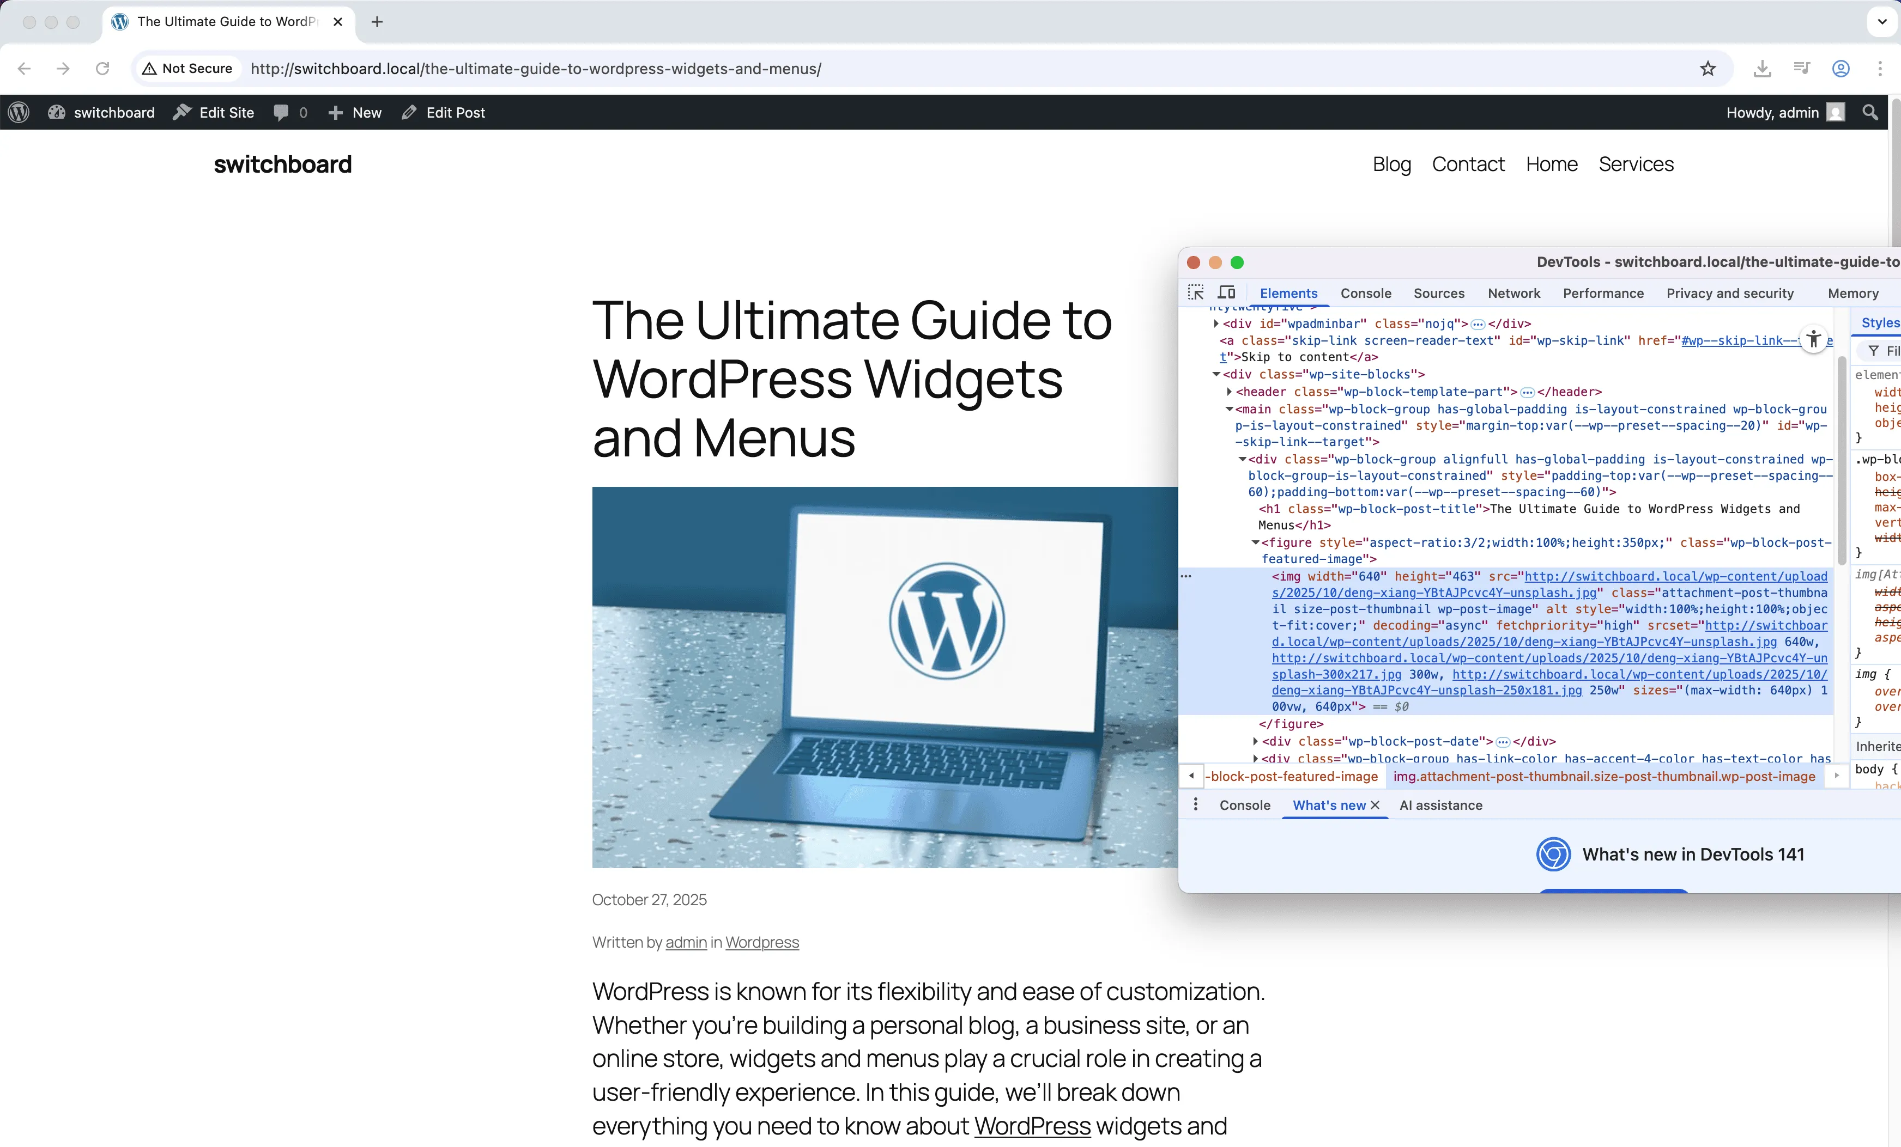1901x1147 pixels.
Task: Click Not Secure in the address bar
Action: coord(187,69)
